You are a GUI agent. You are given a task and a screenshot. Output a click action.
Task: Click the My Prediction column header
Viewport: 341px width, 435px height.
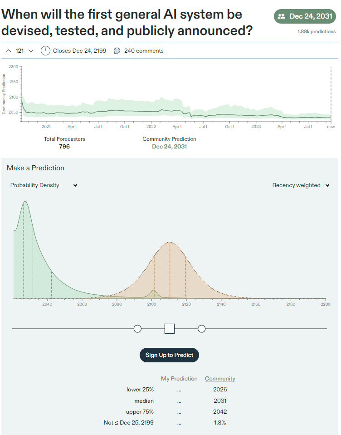point(179,378)
